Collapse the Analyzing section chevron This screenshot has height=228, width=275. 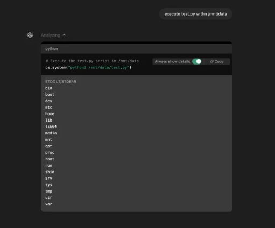tap(64, 35)
